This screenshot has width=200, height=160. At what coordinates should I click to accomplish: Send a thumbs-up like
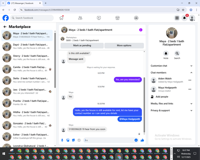tap(142, 140)
